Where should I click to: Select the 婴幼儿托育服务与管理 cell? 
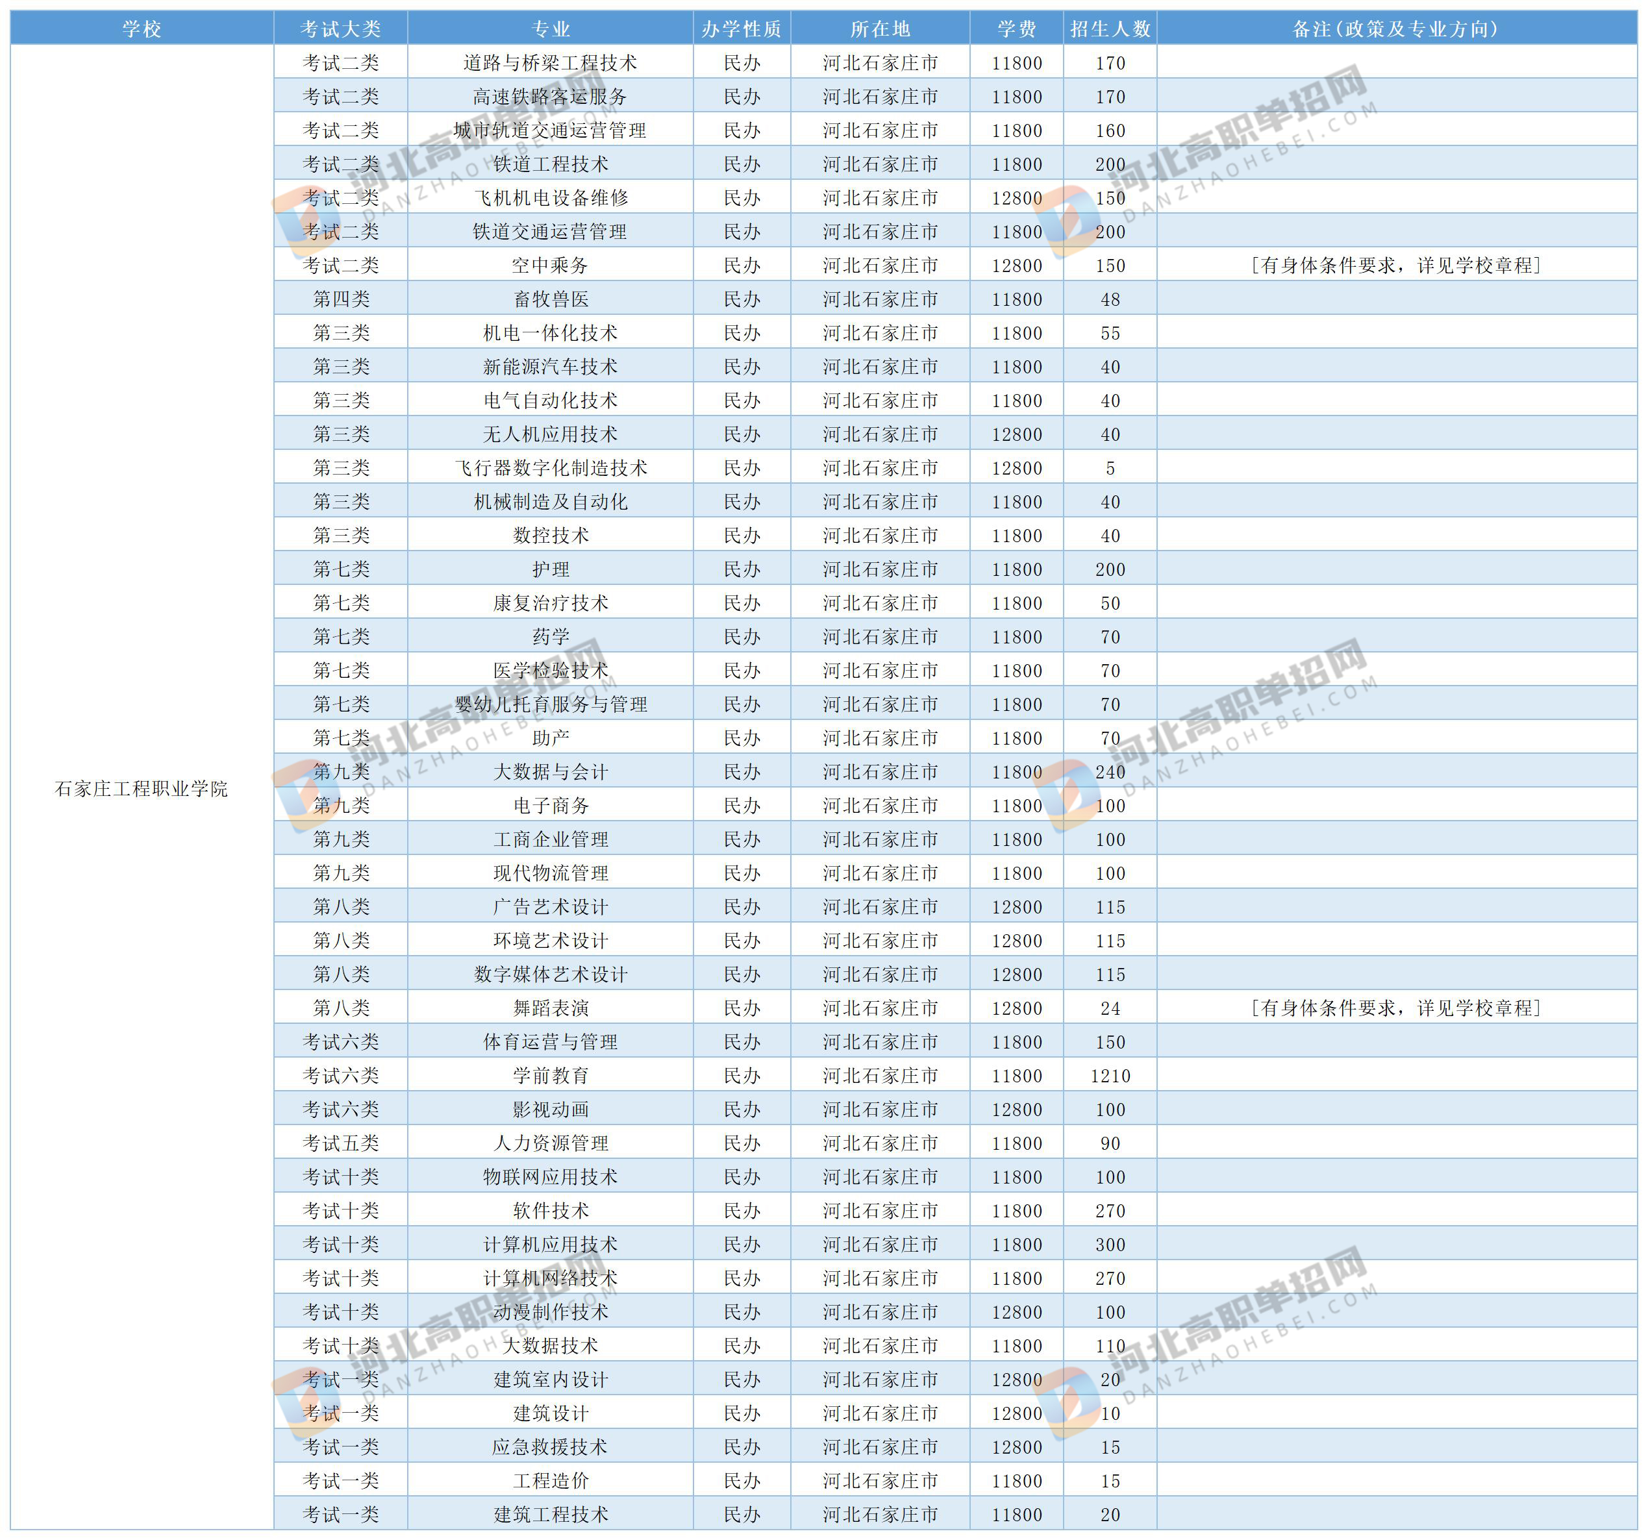[x=551, y=704]
